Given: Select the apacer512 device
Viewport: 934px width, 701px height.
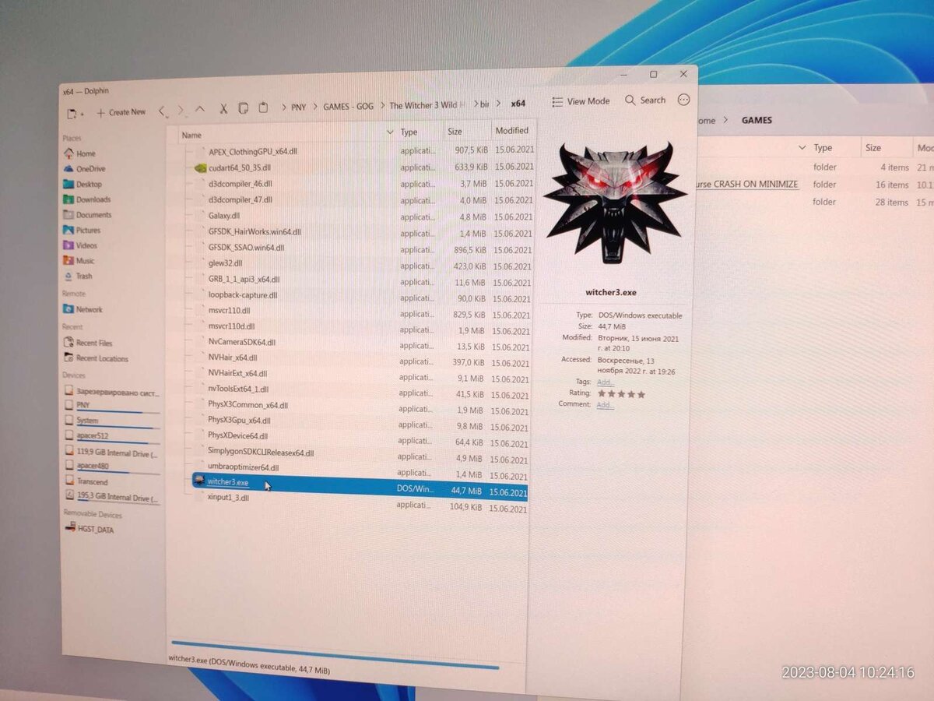Looking at the screenshot, I should [111, 436].
